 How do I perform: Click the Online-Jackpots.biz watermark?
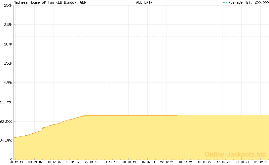235,154
